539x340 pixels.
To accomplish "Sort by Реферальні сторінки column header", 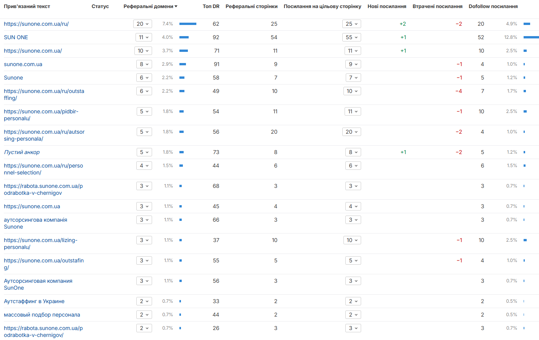I will (x=251, y=7).
